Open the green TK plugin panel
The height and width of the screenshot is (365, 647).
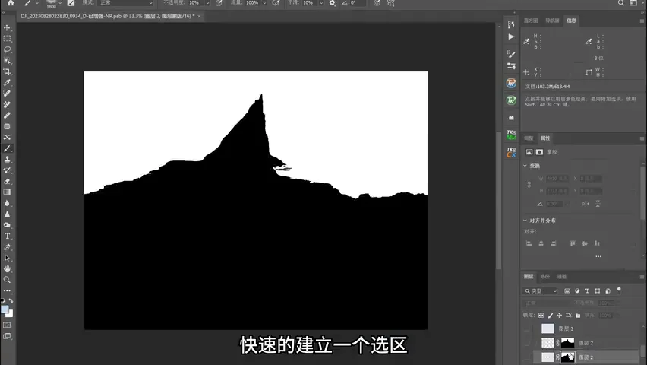click(x=511, y=100)
